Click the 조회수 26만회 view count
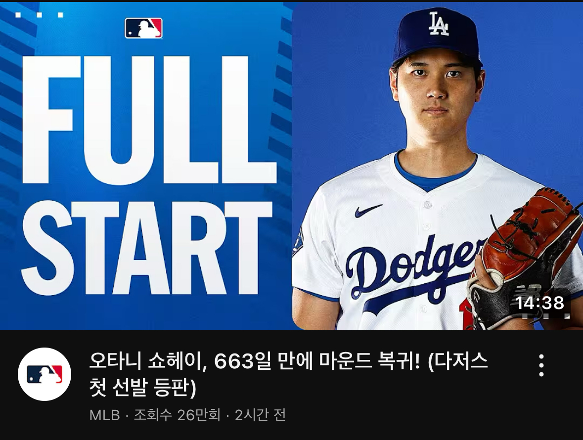583x440 pixels. 177,415
